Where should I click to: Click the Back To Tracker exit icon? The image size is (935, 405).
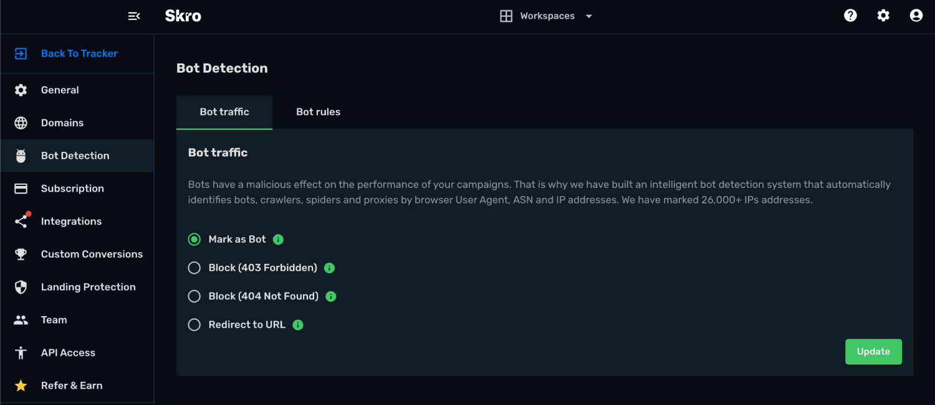tap(21, 54)
